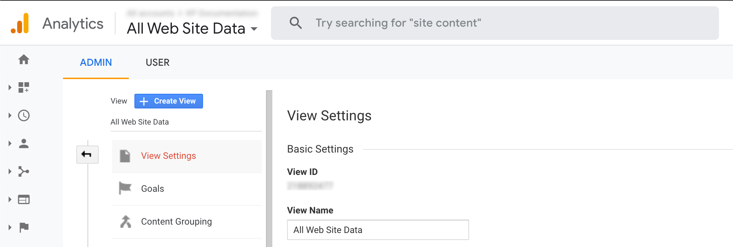
Task: Expand the Customization section arrow
Action: click(x=10, y=87)
